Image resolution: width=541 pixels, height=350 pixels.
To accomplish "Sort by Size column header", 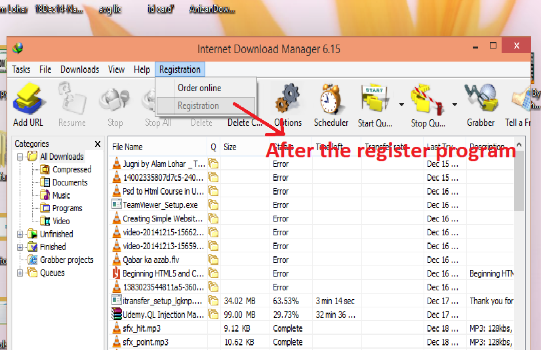I will pyautogui.click(x=245, y=147).
